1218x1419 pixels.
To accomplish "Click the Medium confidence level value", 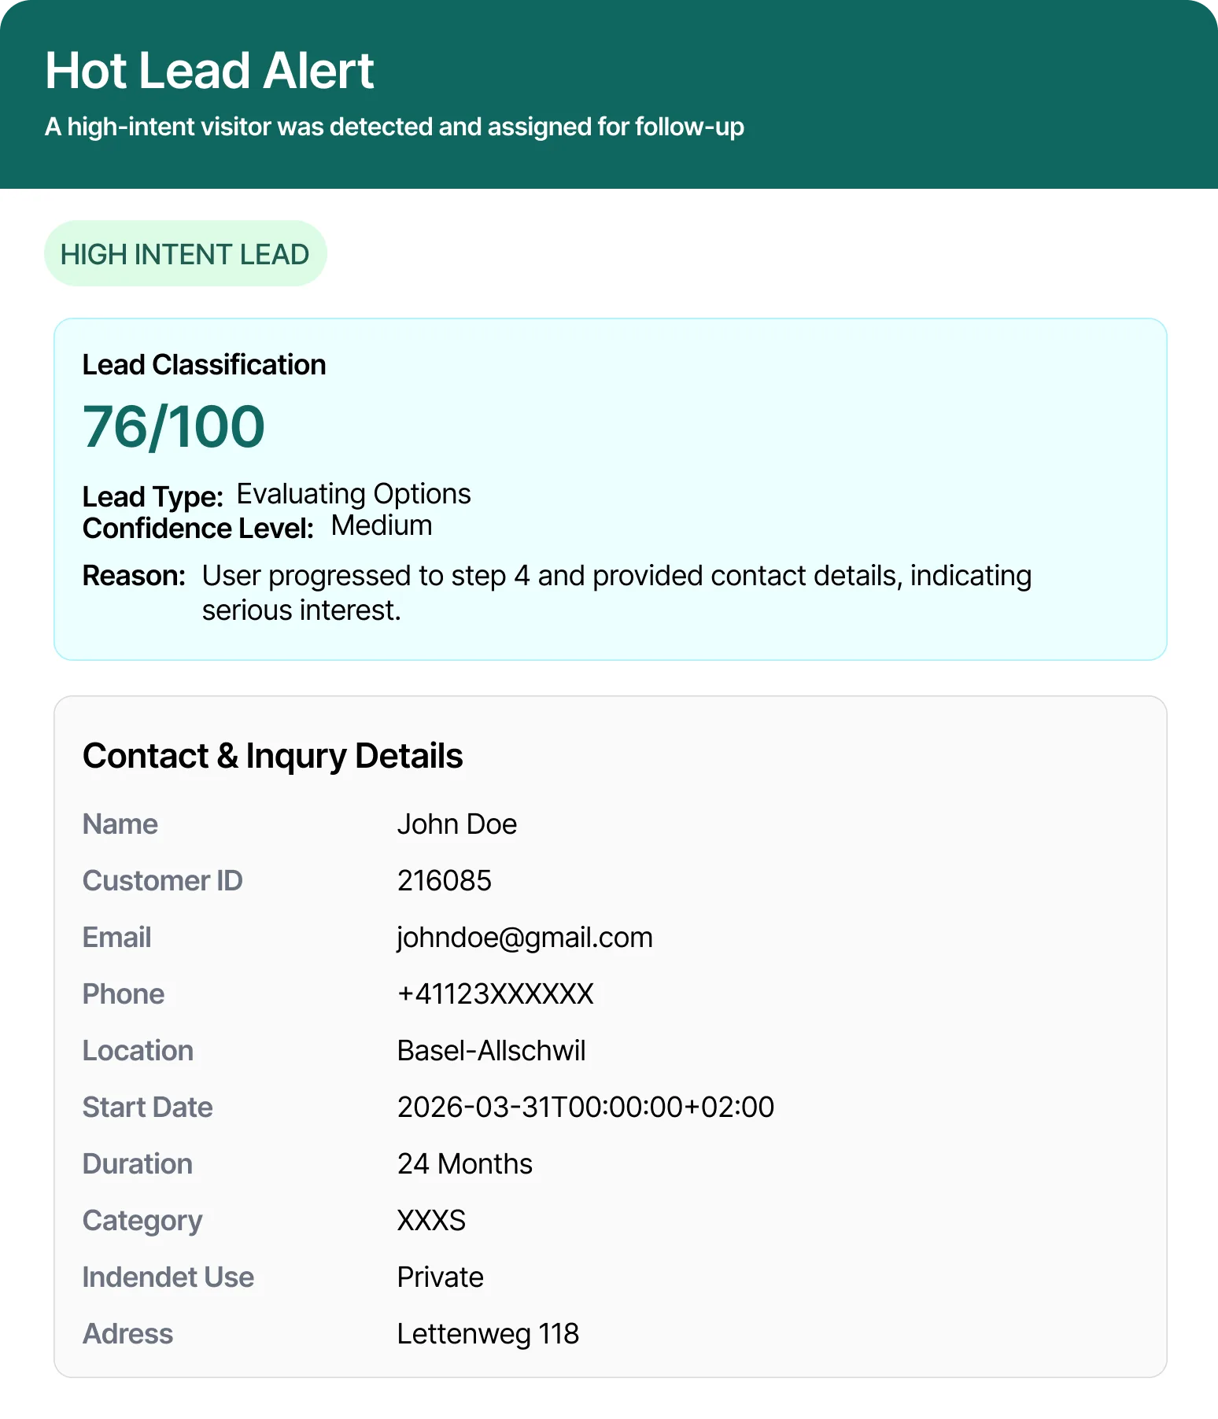I will tap(382, 525).
